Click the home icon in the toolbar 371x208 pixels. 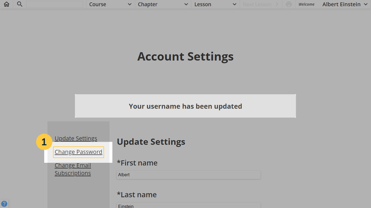pyautogui.click(x=6, y=4)
